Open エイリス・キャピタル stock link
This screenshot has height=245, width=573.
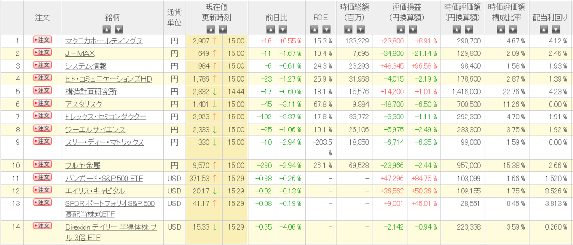tap(95, 191)
